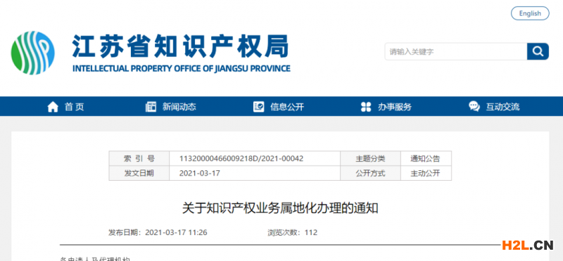Click the 江苏省知识产权局 title text
563x261 pixels.
181,46
